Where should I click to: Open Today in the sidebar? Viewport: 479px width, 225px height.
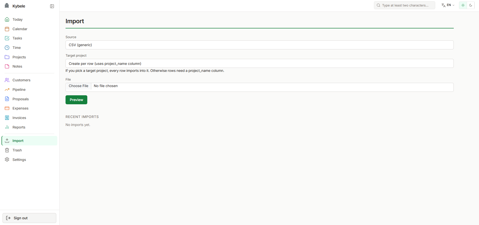tap(29, 19)
